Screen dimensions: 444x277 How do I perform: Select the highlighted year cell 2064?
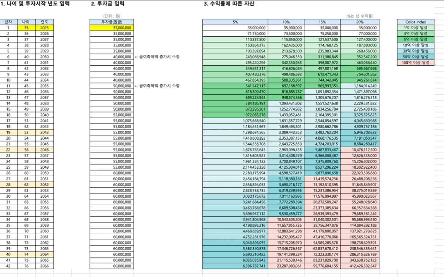tap(44, 254)
